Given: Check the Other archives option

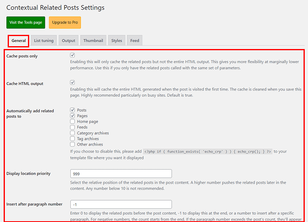Looking at the screenshot, I should 73,144.
